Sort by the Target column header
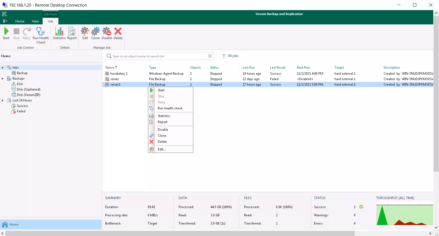 pyautogui.click(x=339, y=68)
